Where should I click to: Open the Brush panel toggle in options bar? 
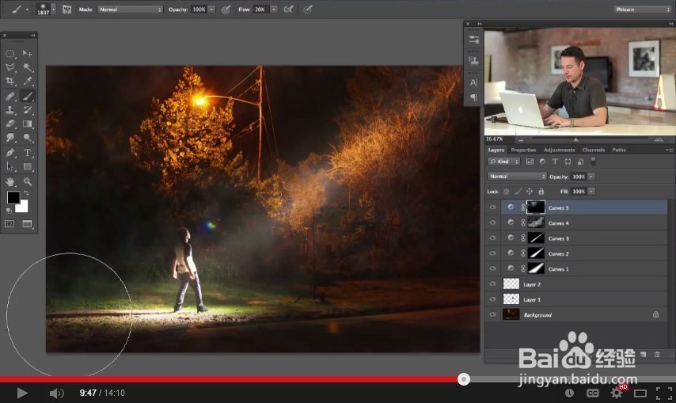pos(66,9)
